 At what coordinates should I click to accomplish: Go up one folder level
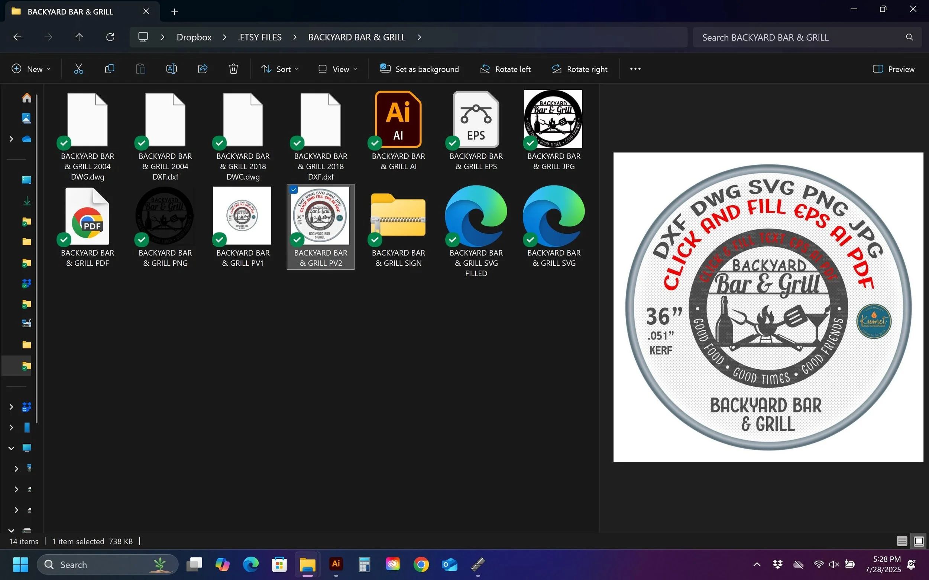(79, 37)
